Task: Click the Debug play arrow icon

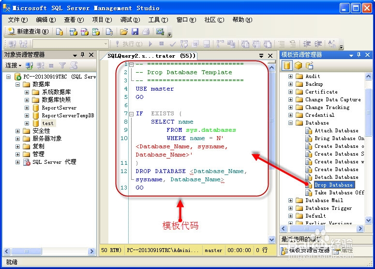Action: tap(150, 44)
